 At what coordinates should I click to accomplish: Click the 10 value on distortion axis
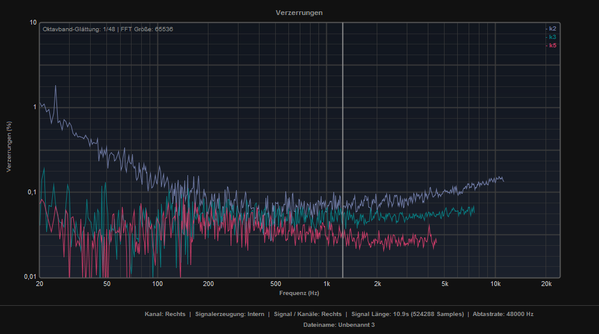click(33, 23)
